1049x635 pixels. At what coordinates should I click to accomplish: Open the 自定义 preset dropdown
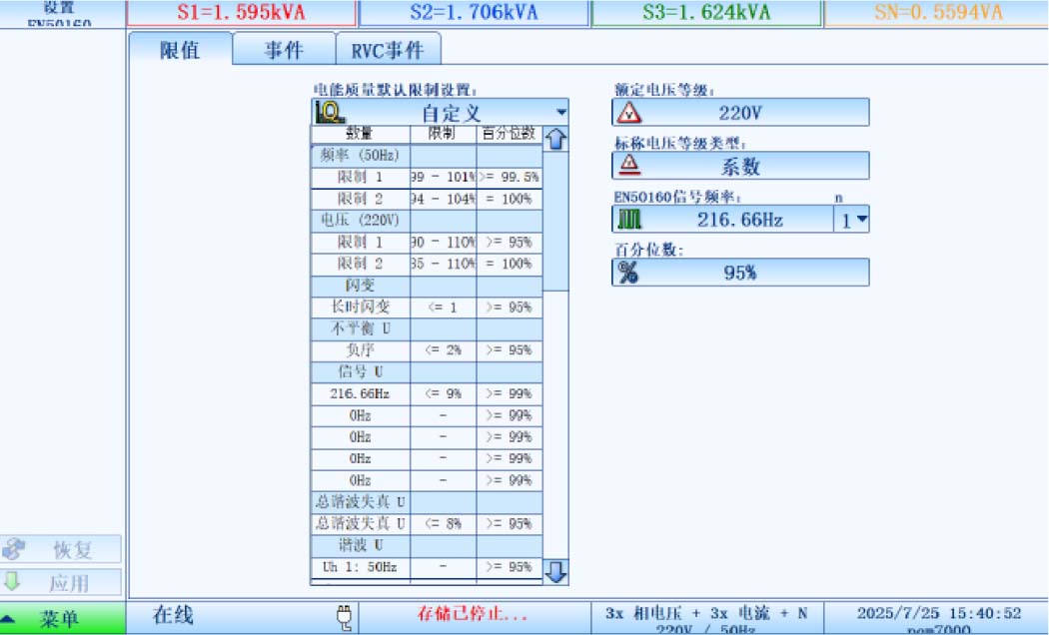point(560,112)
